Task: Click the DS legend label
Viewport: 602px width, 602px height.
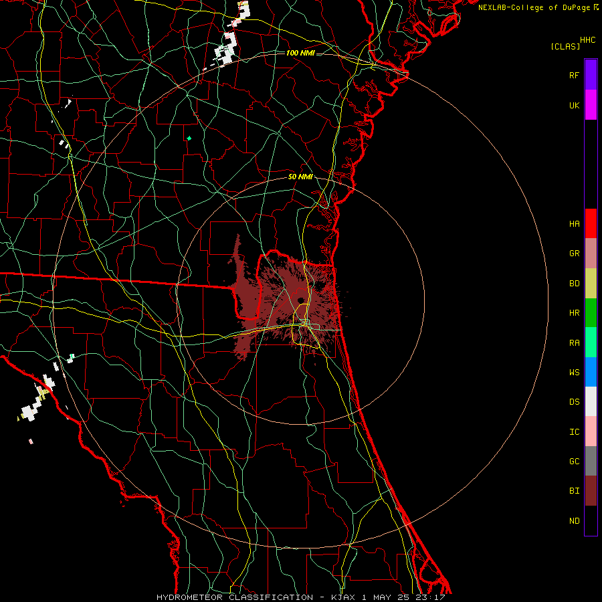Action: (574, 401)
